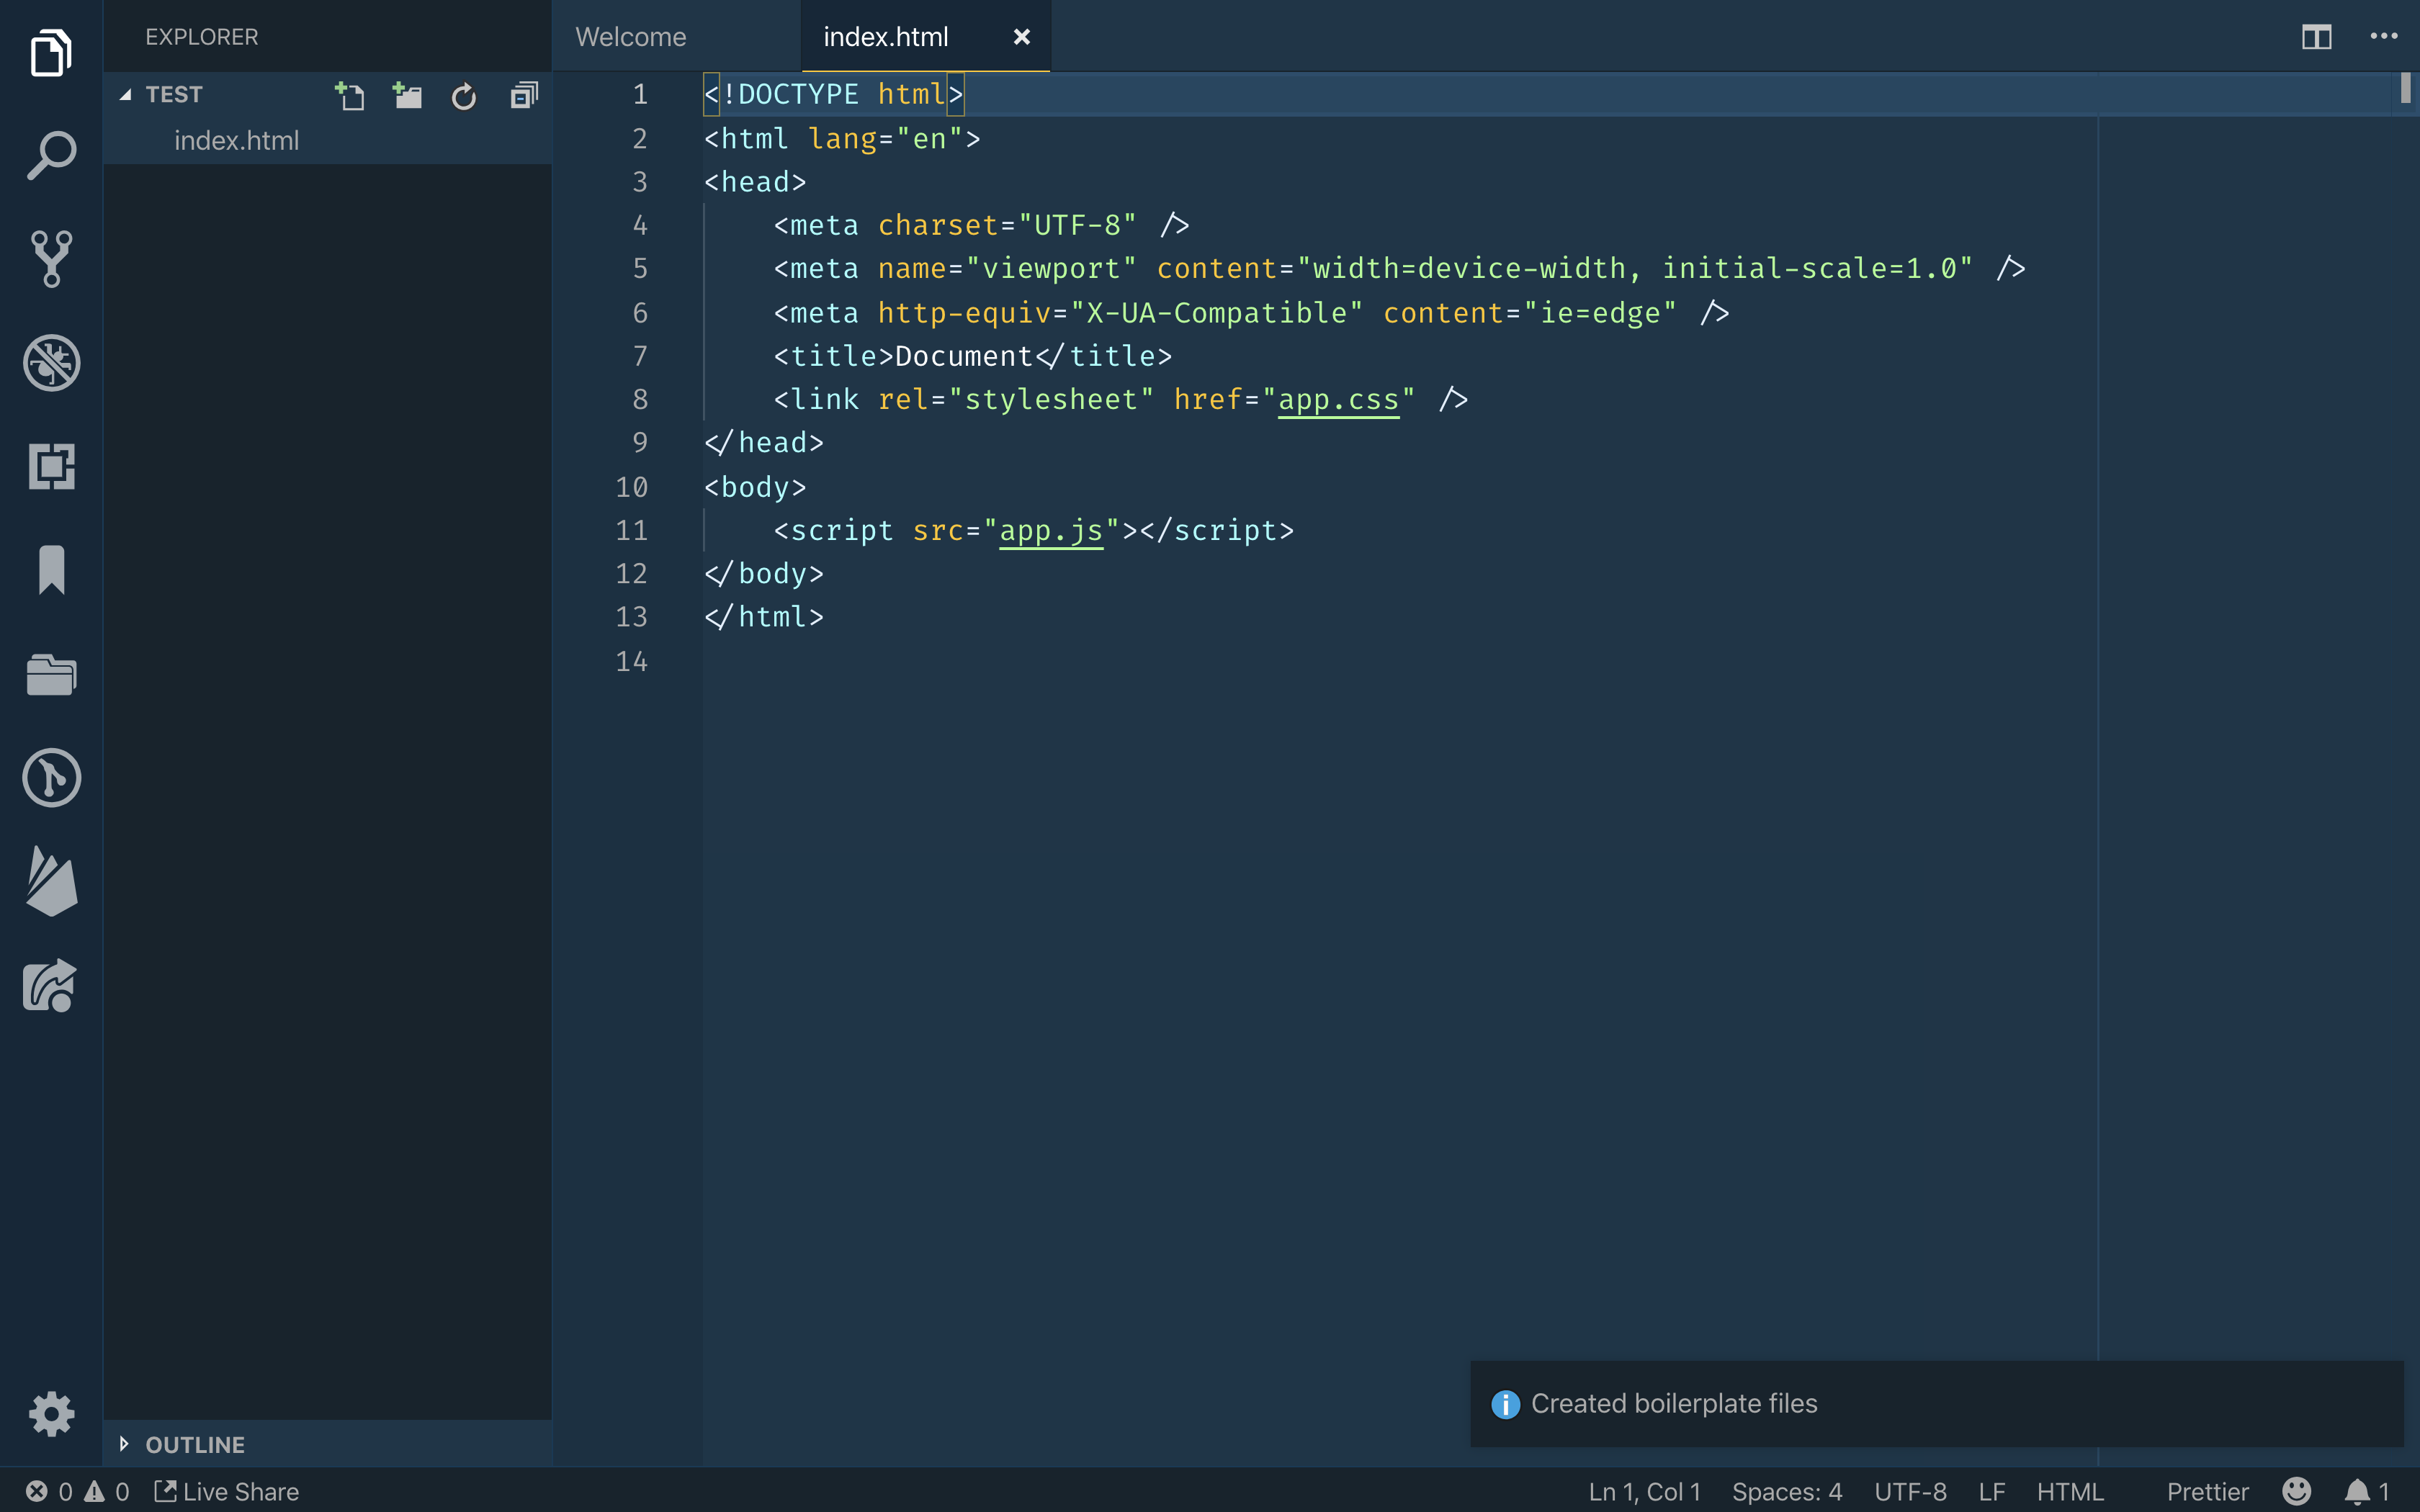The image size is (2420, 1512).
Task: Show errors count in status bar
Action: 49,1491
